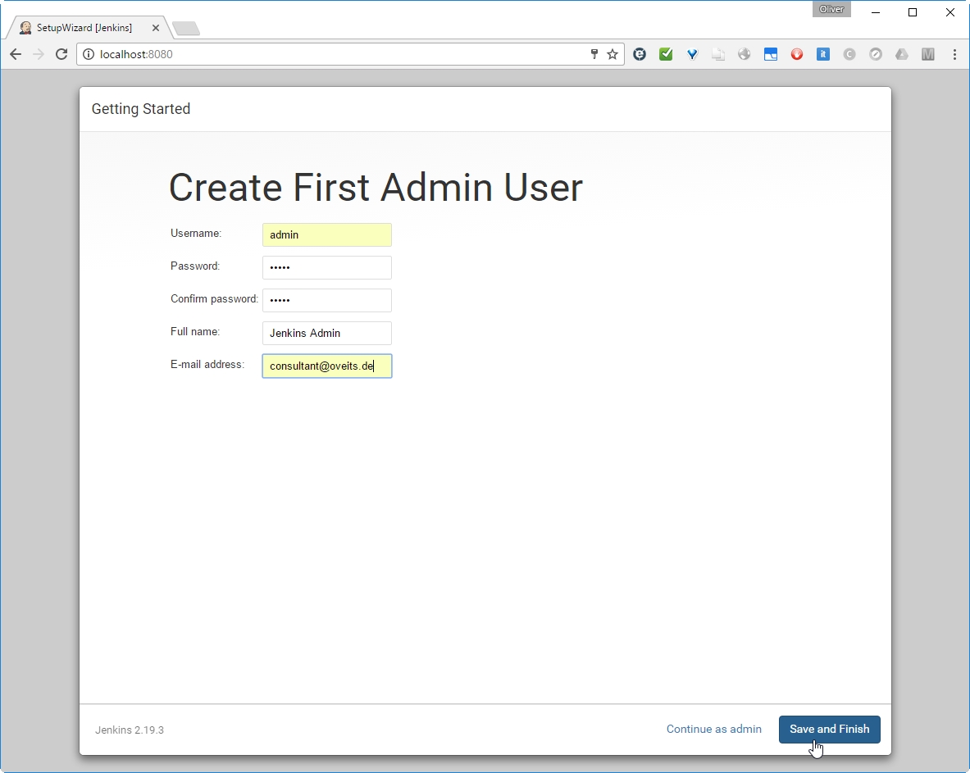The width and height of the screenshot is (970, 773).
Task: Bookmark this page with the star icon
Action: click(613, 54)
